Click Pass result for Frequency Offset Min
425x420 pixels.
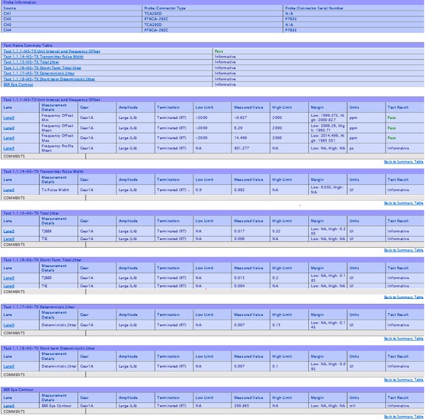click(391, 118)
